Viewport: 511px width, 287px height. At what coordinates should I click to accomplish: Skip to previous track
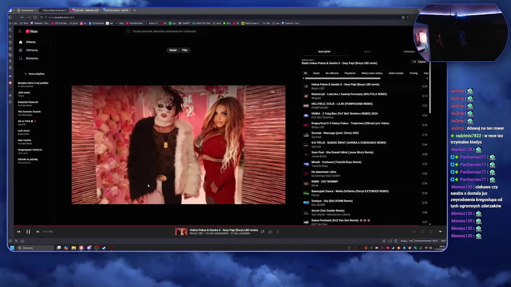(18, 232)
